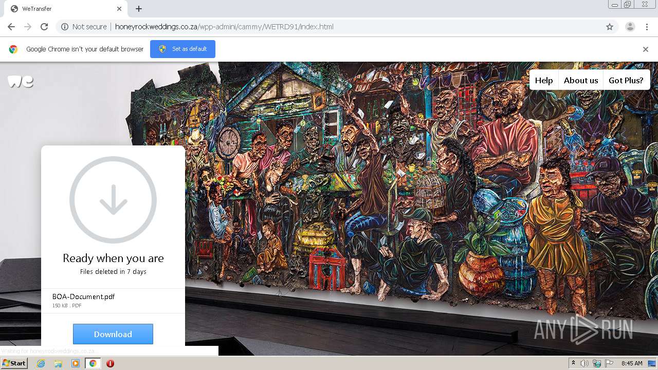Click the browser forward arrow
Viewport: 658px width, 370px height.
coord(28,27)
